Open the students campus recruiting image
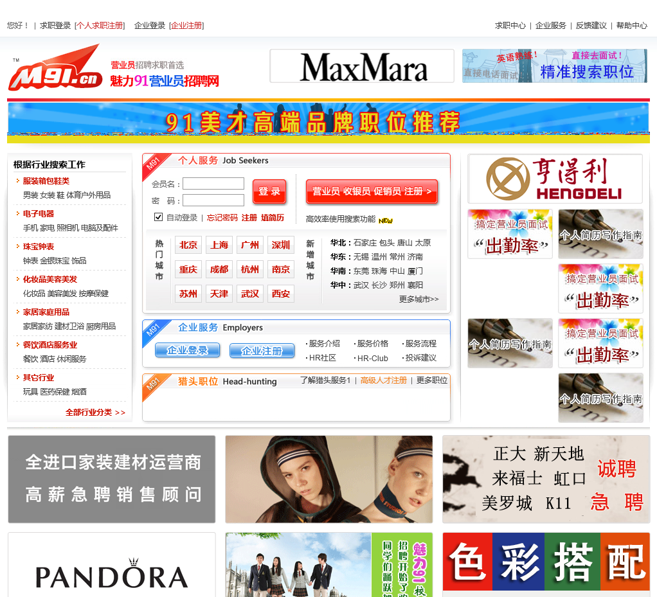Image resolution: width=657 pixels, height=597 pixels. tap(329, 565)
